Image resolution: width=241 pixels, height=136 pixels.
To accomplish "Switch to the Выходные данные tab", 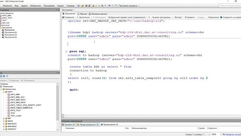I will [x=98, y=14].
